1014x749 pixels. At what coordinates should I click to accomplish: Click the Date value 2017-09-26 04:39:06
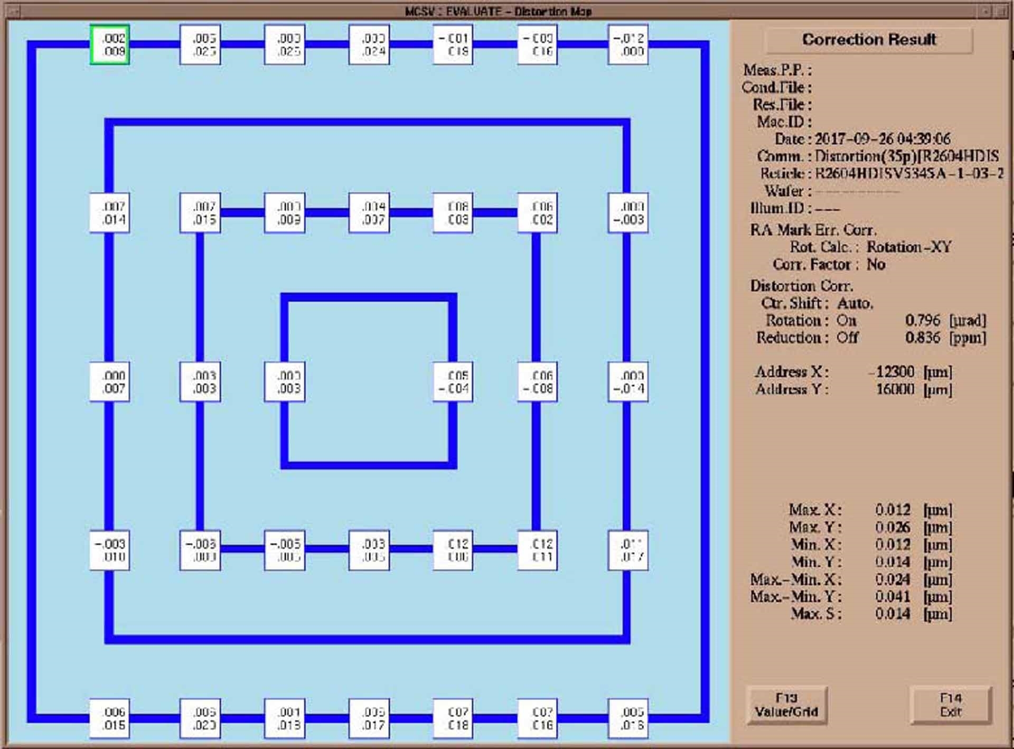pos(882,139)
